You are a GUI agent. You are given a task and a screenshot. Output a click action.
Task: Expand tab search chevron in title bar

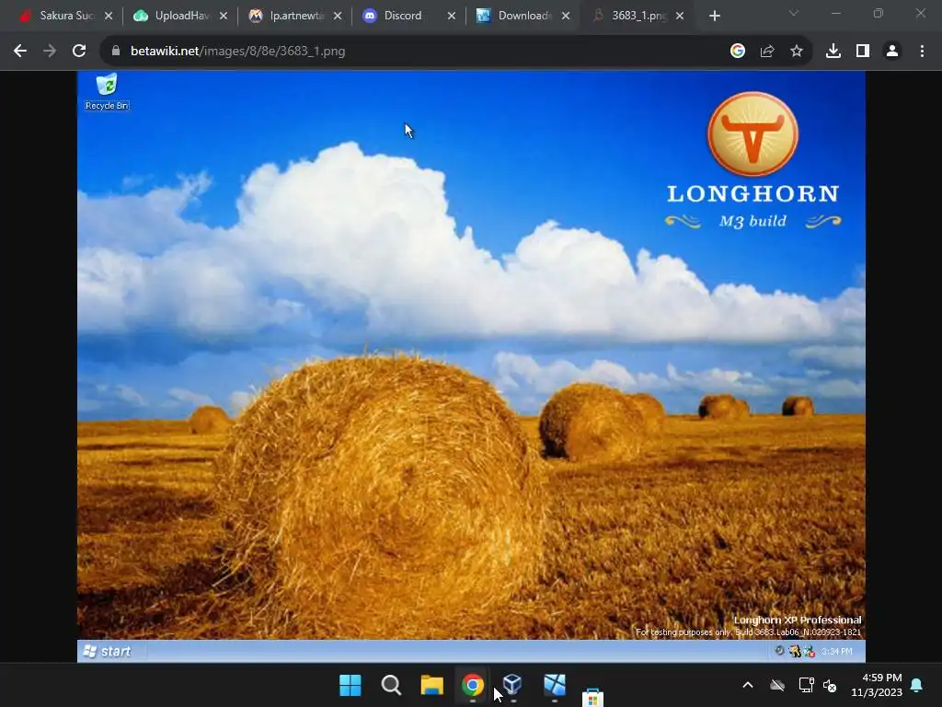click(x=794, y=13)
